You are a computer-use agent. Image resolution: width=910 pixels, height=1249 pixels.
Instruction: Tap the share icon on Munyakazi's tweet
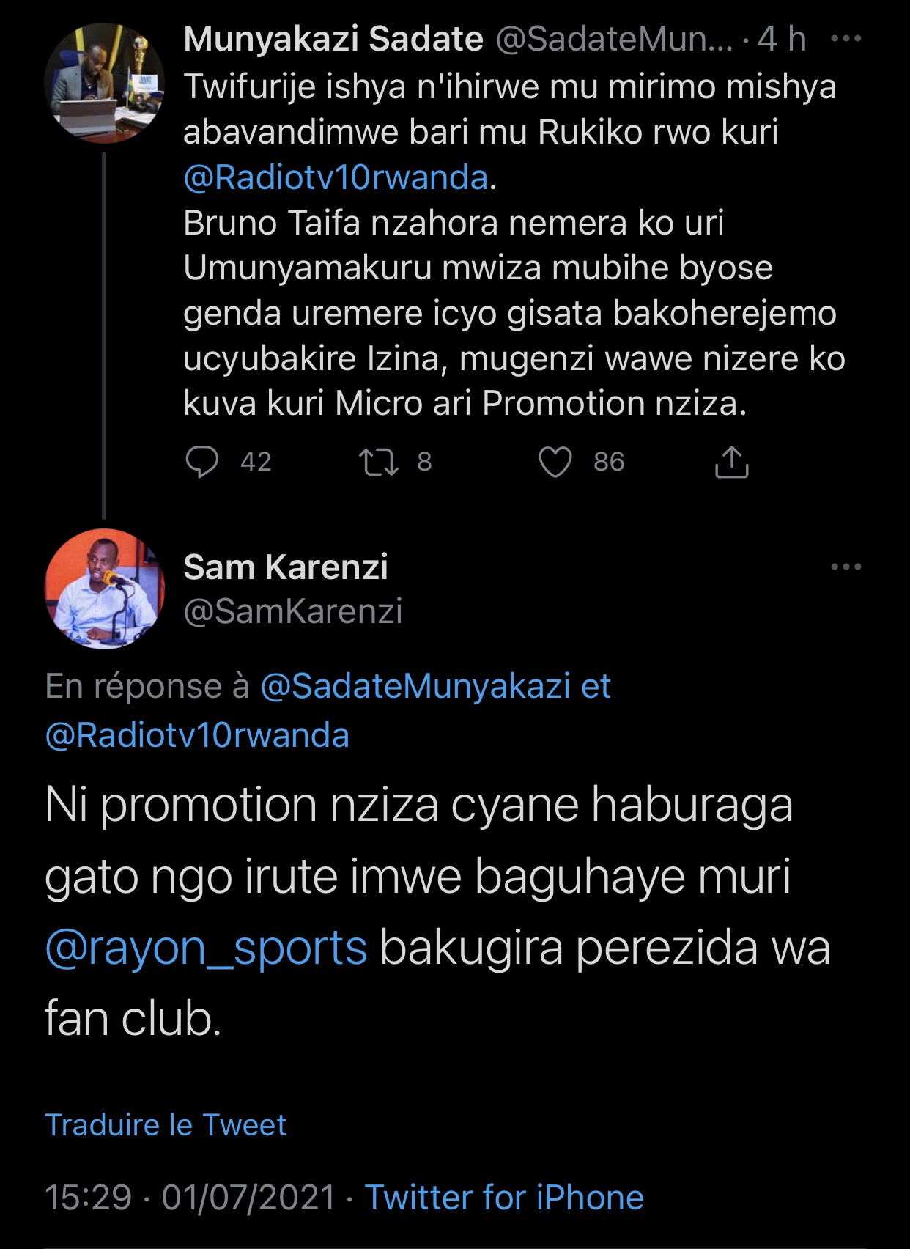(x=731, y=462)
